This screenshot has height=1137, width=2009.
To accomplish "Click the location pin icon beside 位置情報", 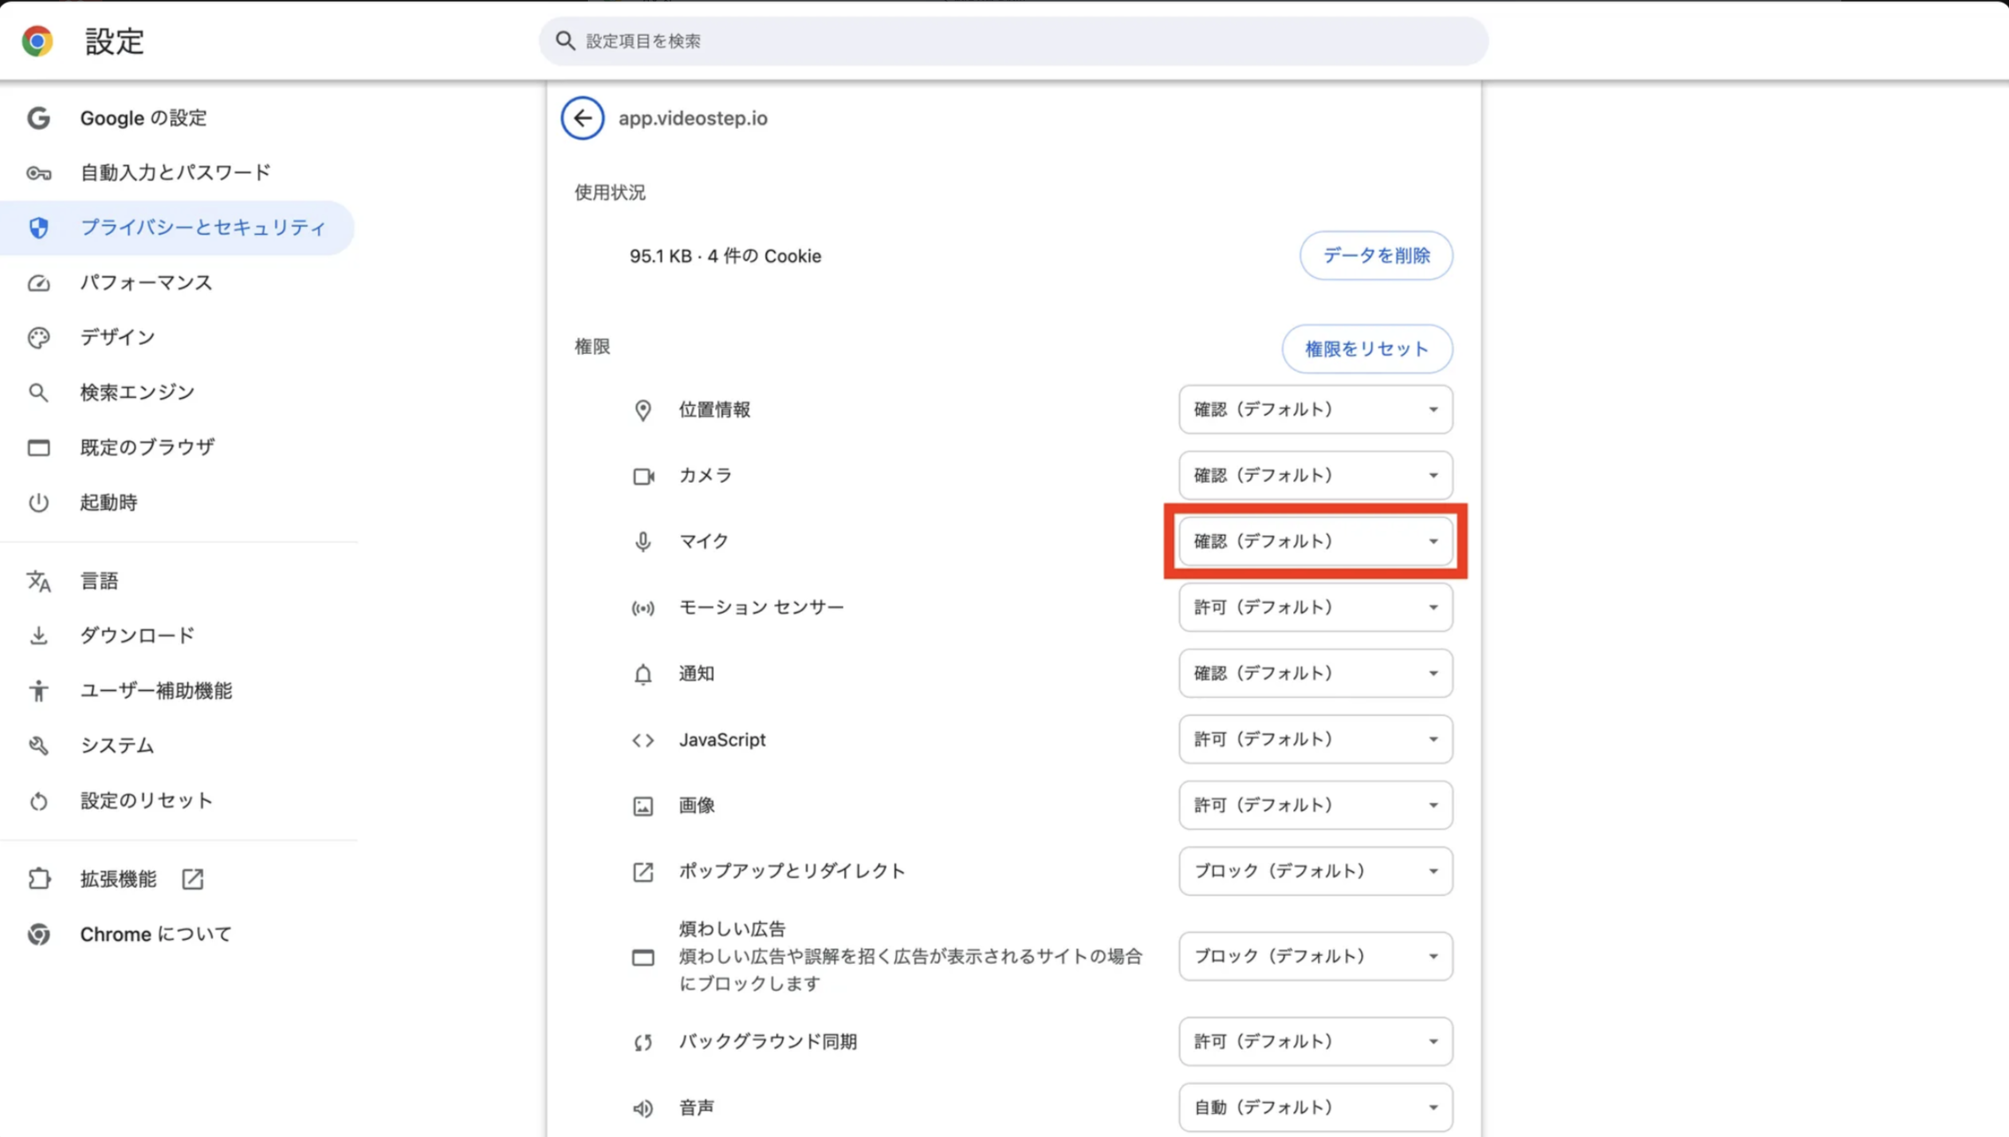I will pos(643,410).
